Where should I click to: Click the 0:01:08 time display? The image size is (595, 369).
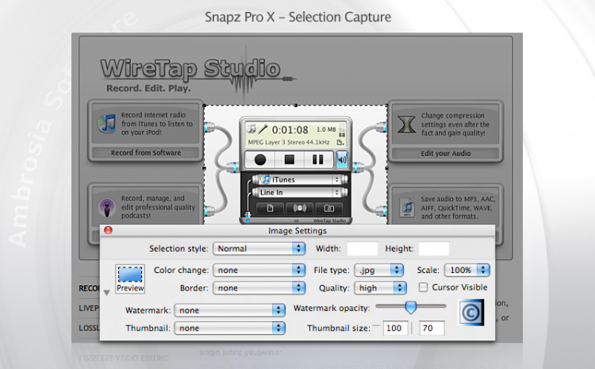click(x=290, y=130)
